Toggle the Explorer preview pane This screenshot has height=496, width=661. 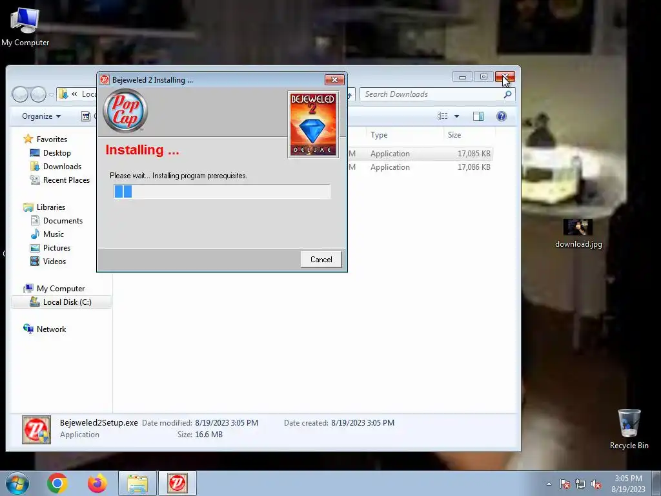(x=478, y=116)
